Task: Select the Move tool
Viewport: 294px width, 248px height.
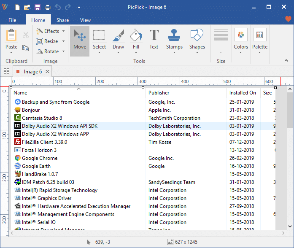Action: click(x=79, y=41)
